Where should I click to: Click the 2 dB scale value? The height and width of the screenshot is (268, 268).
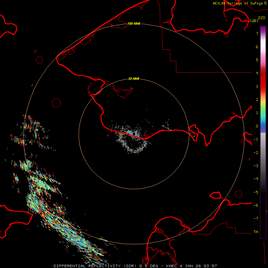pos(257,100)
